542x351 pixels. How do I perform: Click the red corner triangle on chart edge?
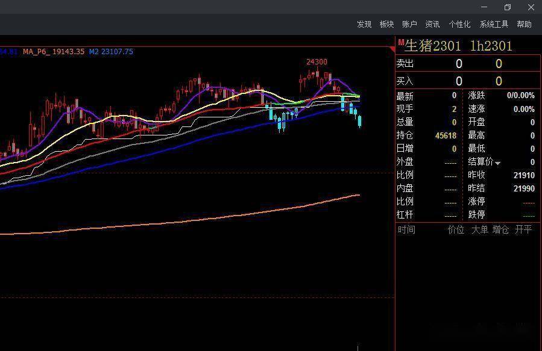pyautogui.click(x=393, y=49)
